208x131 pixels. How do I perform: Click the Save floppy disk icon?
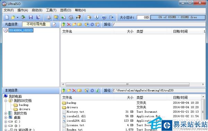point(31,17)
